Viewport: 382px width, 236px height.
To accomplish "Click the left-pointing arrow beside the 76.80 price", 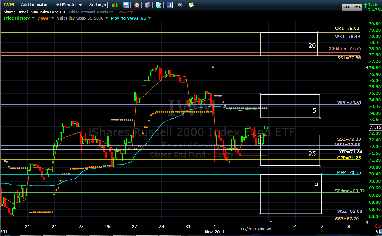I will click(367, 68).
